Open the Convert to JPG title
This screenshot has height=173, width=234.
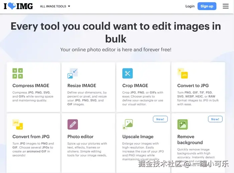click(193, 85)
